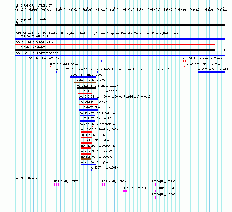Click the small blue nsv979028 marker

pos(57,72)
